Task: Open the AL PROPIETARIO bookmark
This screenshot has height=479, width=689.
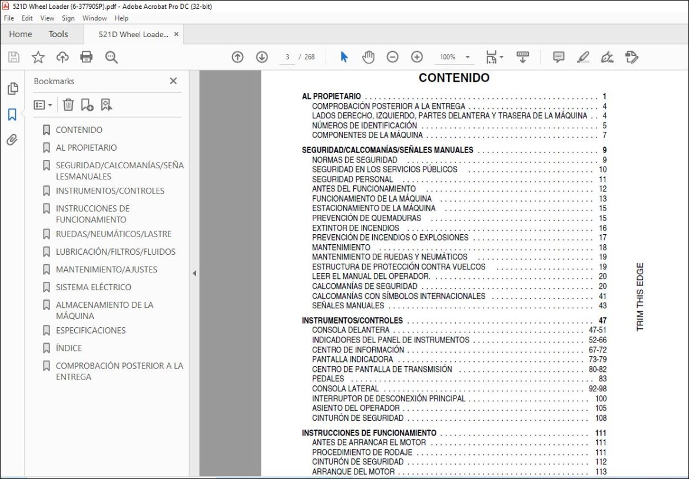Action: 86,148
